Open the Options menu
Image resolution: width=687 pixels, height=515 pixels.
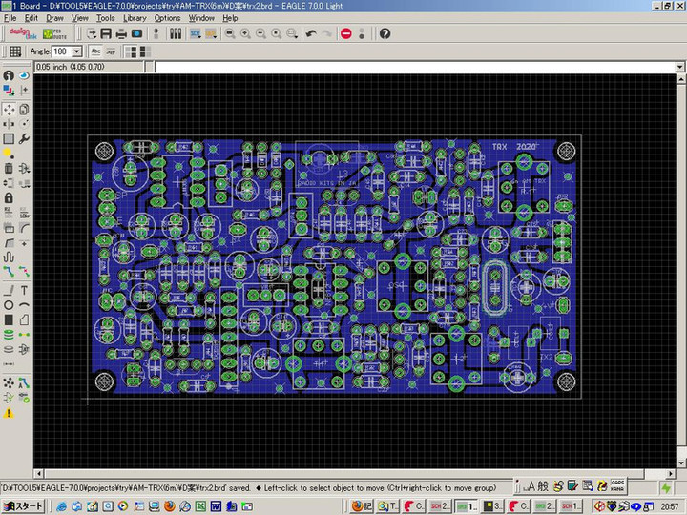[167, 18]
